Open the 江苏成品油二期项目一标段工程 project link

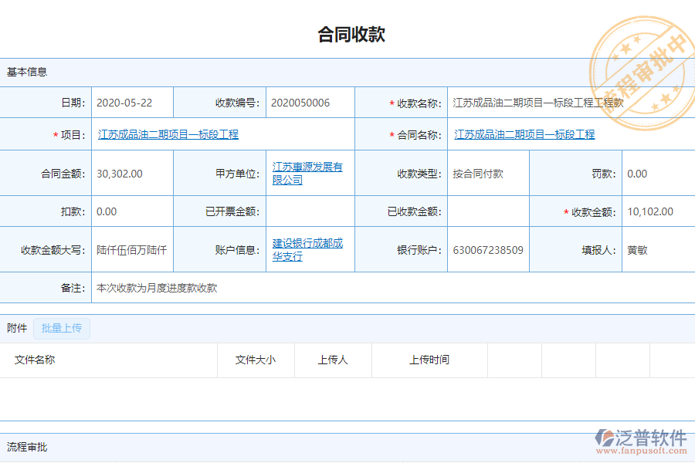(x=165, y=134)
